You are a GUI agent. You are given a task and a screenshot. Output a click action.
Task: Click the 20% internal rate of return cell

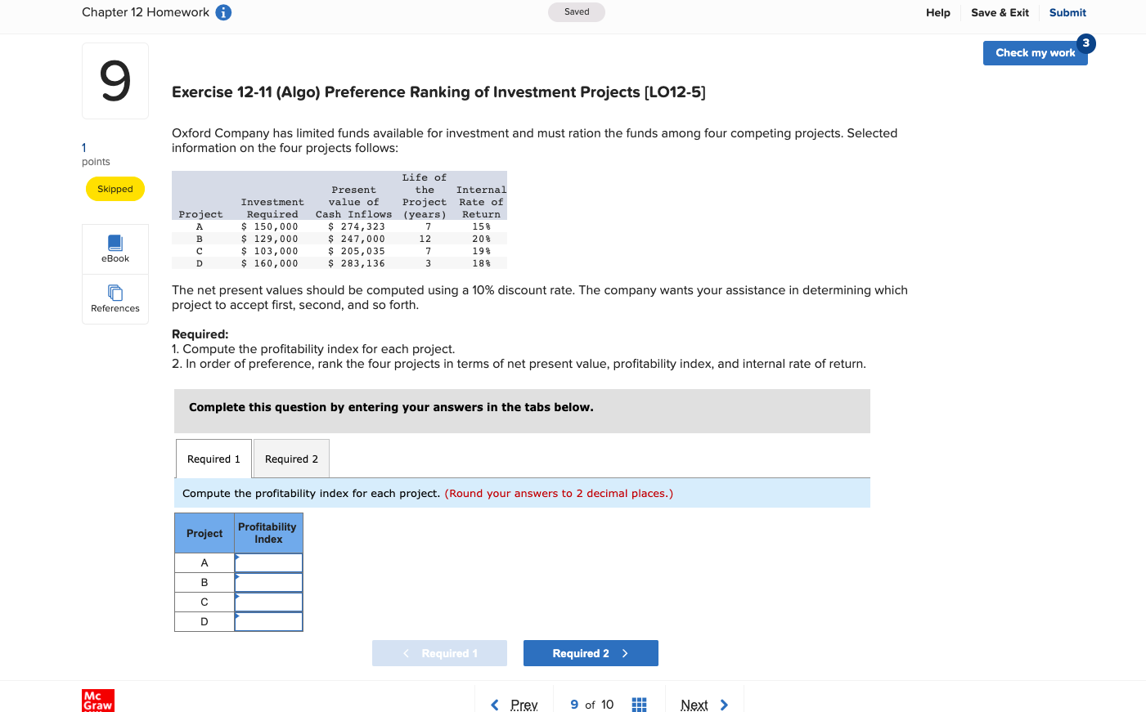(481, 239)
